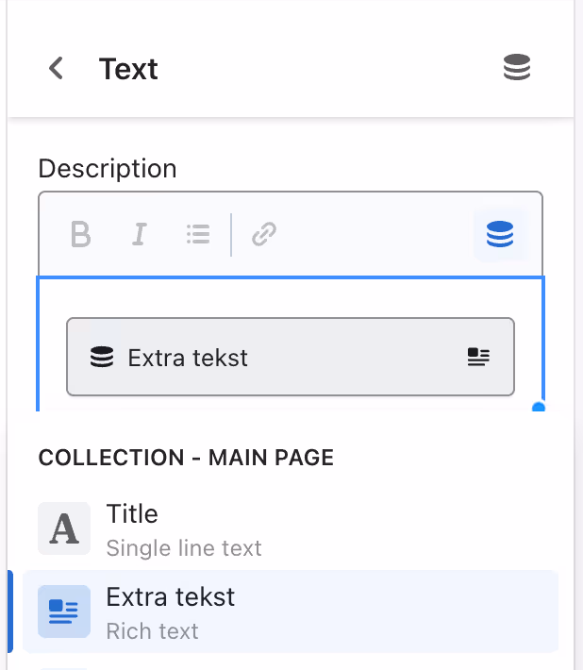The image size is (583, 670).
Task: Select the Extra tekst dynamic source chip
Action: pos(291,357)
